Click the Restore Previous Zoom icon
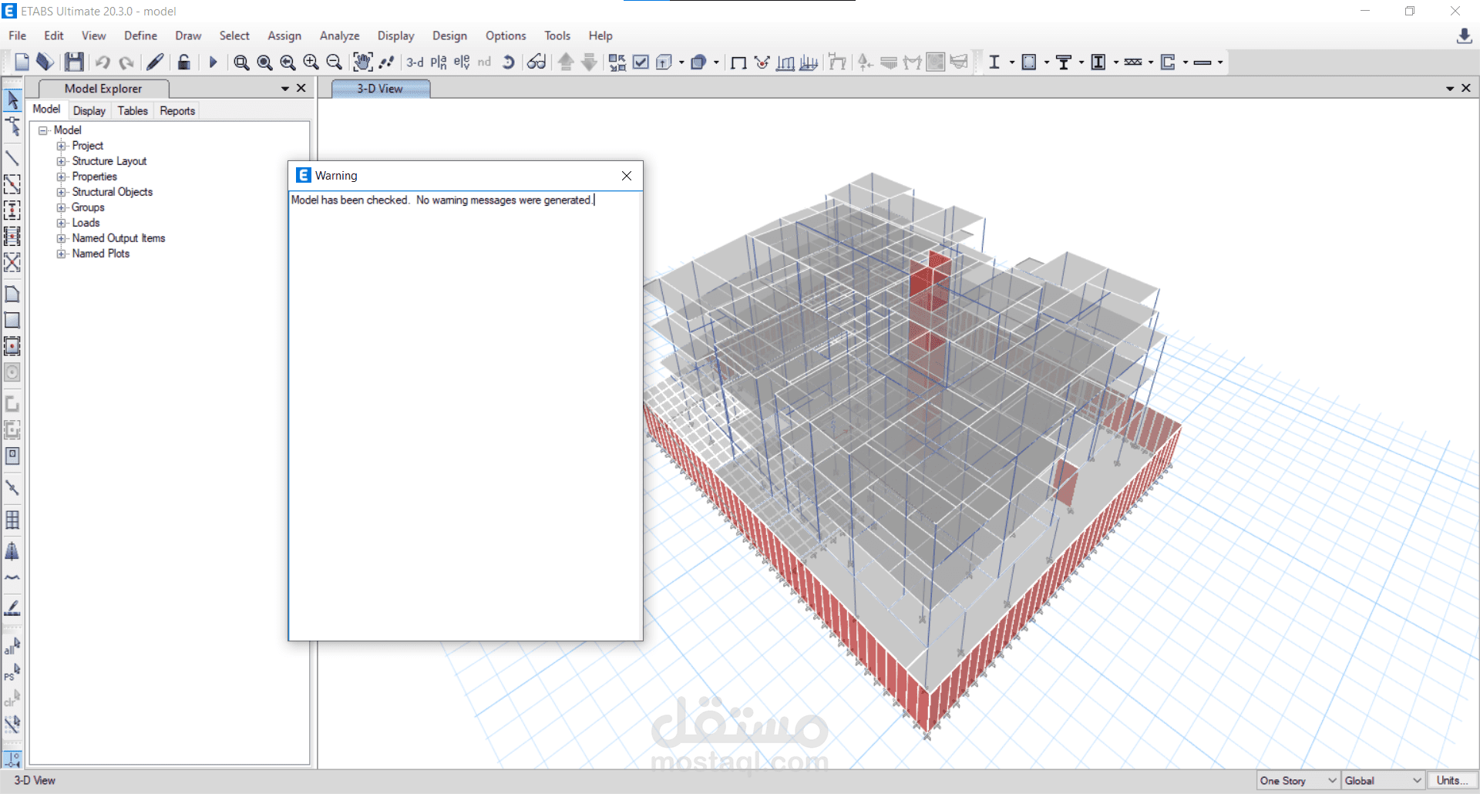This screenshot has width=1480, height=794. pos(288,62)
